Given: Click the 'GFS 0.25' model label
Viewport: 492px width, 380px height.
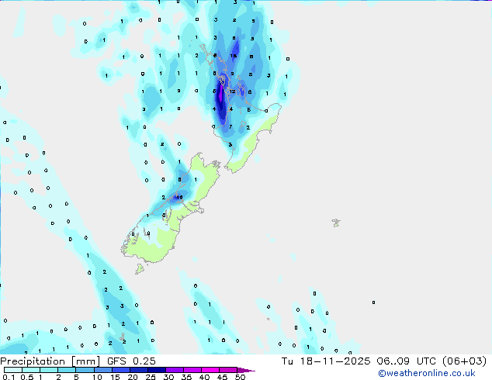Looking at the screenshot, I should 131,361.
